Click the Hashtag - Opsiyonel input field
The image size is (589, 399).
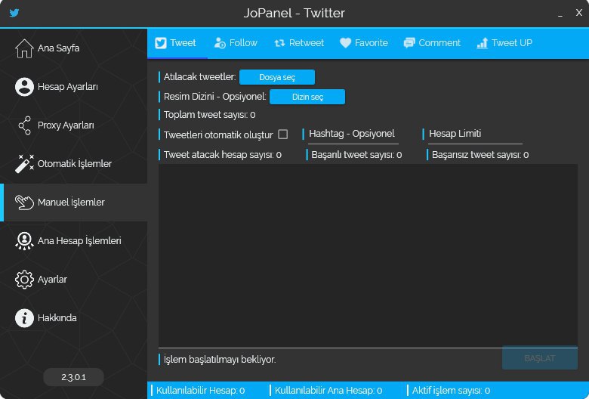[353, 135]
